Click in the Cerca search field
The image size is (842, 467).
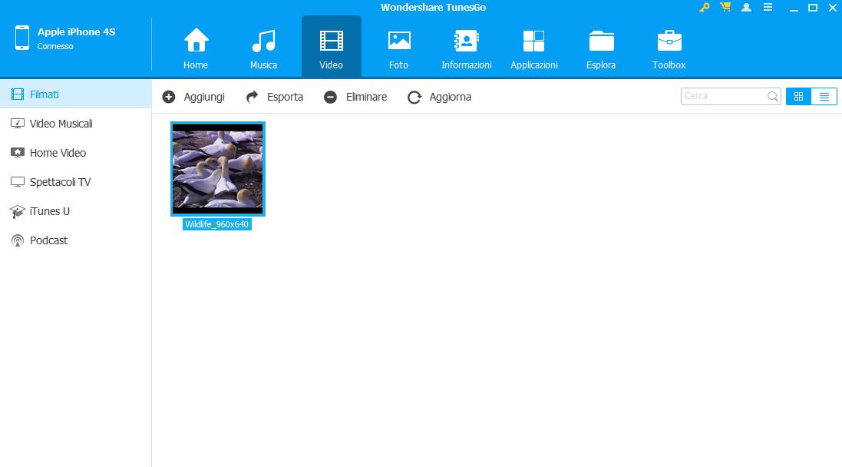(724, 97)
